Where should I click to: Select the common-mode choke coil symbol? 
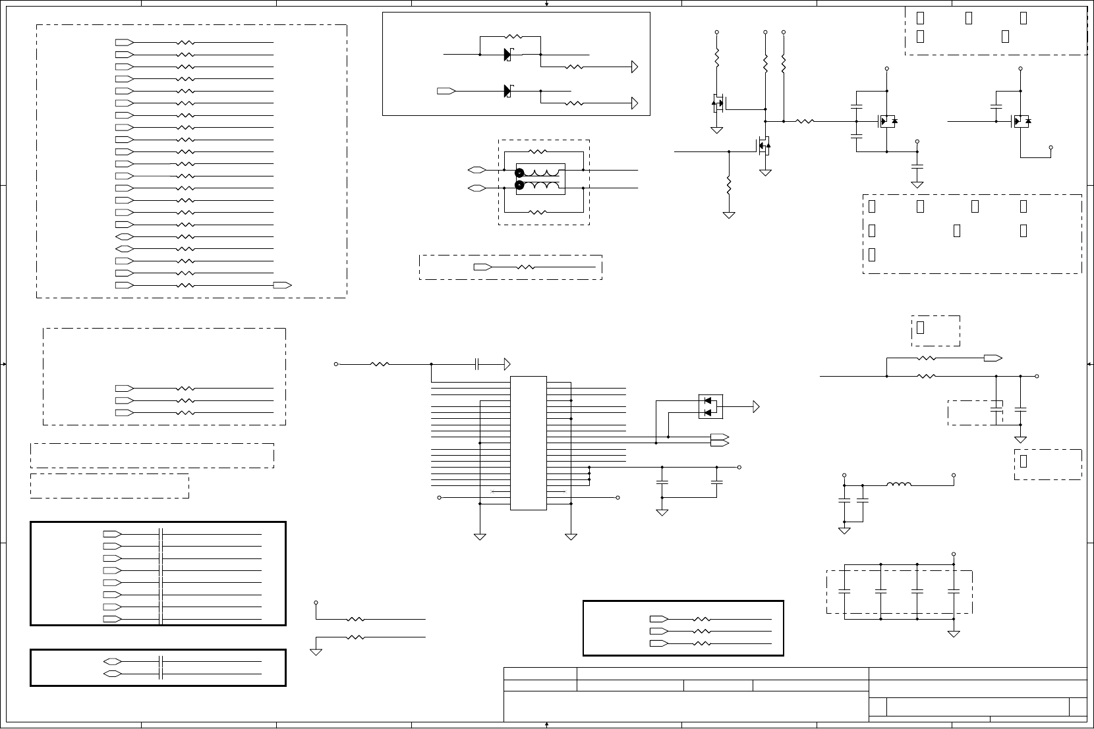click(x=540, y=179)
